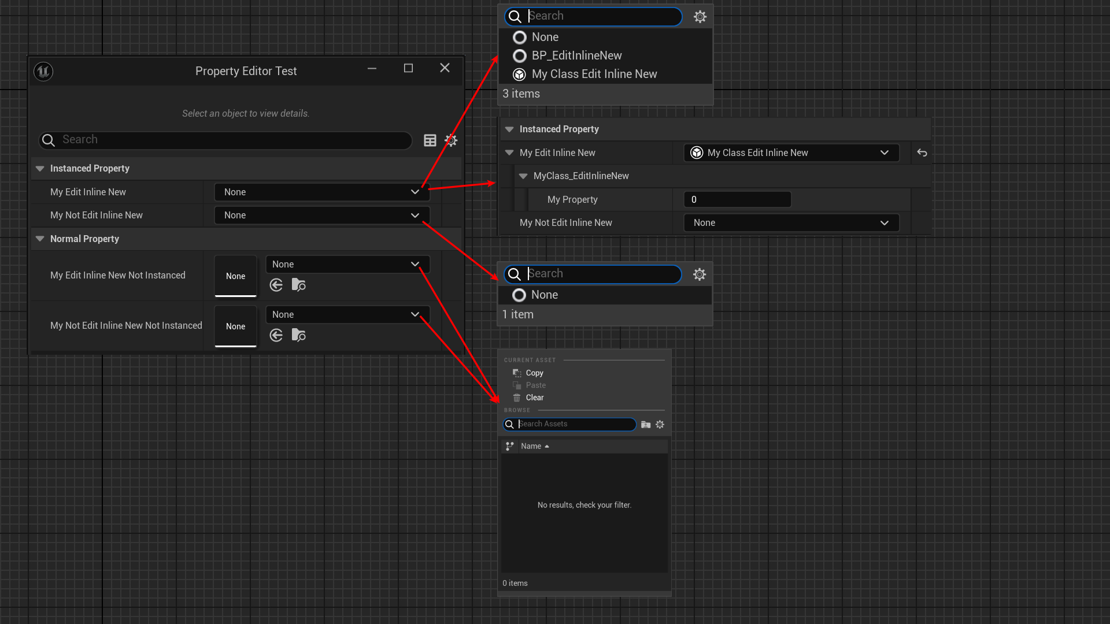Use selected asset arrow for My Edit Inline New Not Instanced
Viewport: 1110px width, 624px height.
tap(276, 285)
